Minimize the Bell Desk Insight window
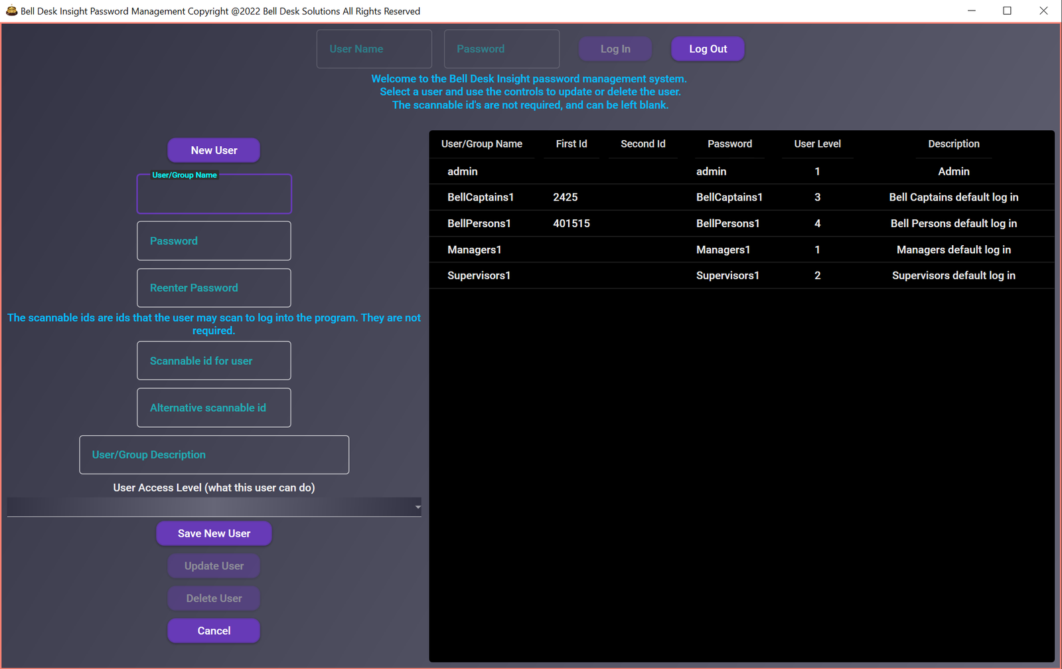 972,11
